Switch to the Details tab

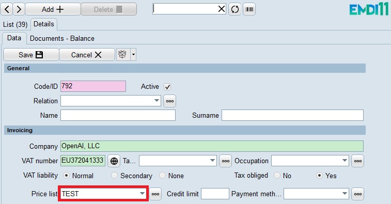click(x=43, y=24)
